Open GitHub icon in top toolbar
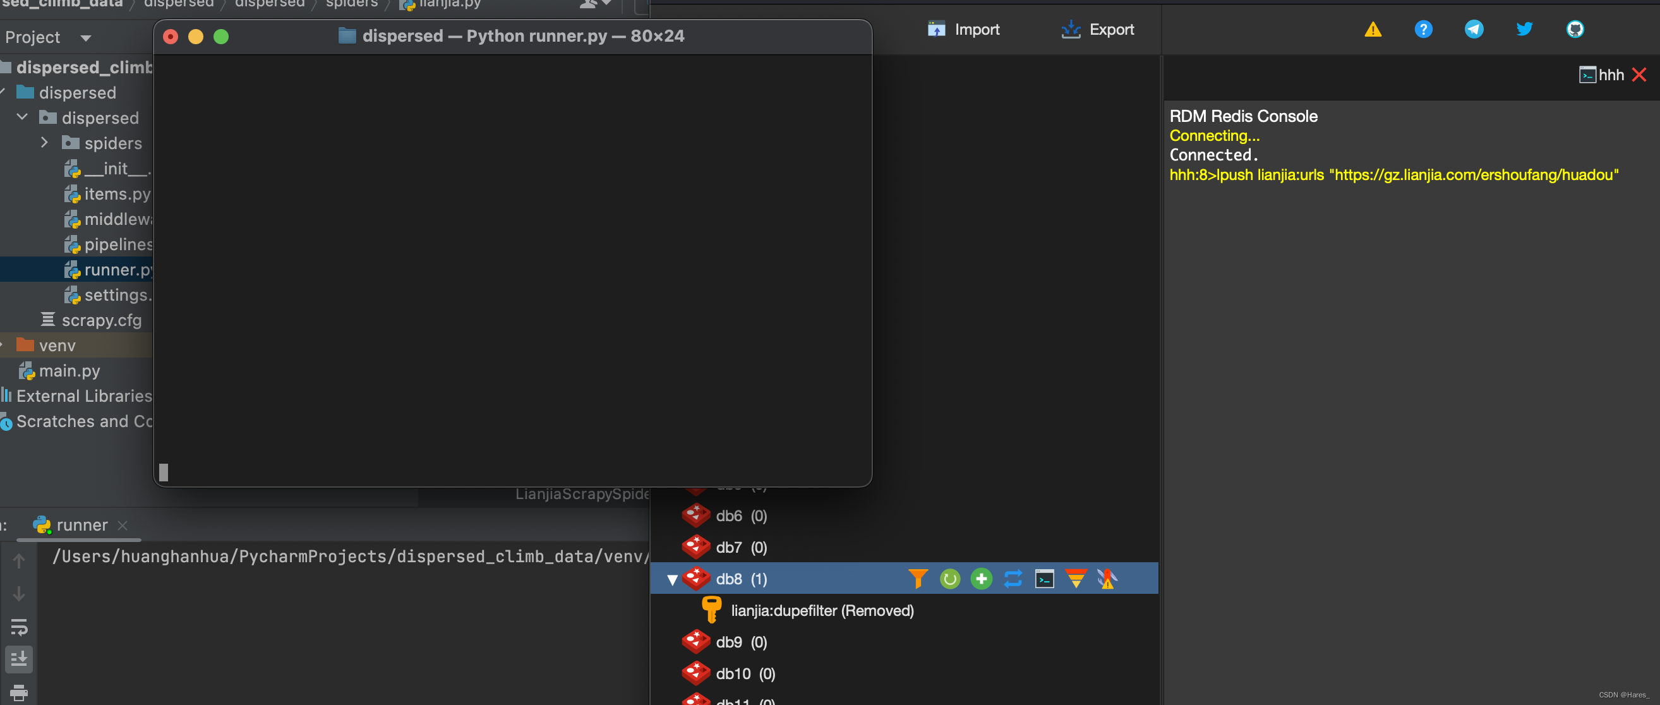The image size is (1660, 705). tap(1574, 29)
